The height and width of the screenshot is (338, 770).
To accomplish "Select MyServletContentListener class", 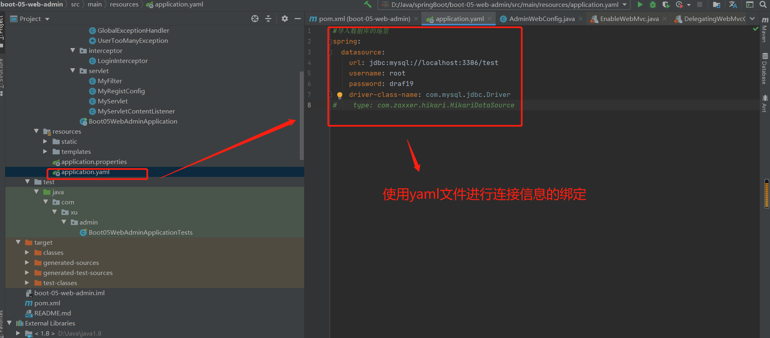I will (136, 111).
